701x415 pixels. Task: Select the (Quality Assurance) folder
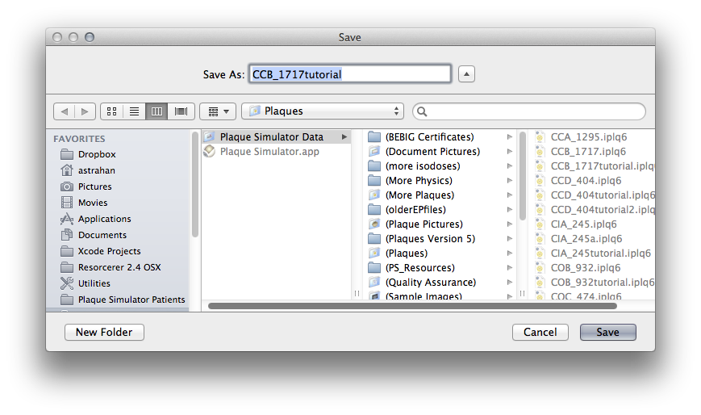click(x=430, y=283)
